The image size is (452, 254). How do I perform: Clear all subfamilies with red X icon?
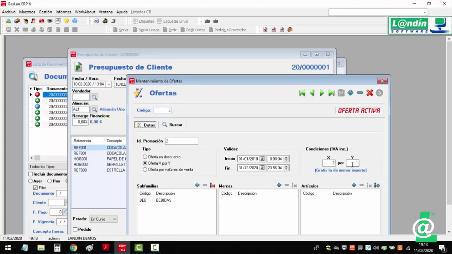pyautogui.click(x=213, y=185)
